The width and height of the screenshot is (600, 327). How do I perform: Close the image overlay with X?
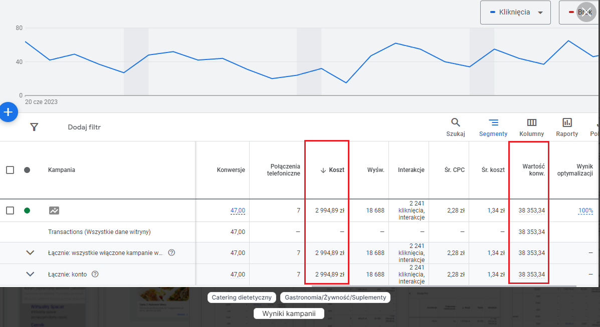[586, 12]
